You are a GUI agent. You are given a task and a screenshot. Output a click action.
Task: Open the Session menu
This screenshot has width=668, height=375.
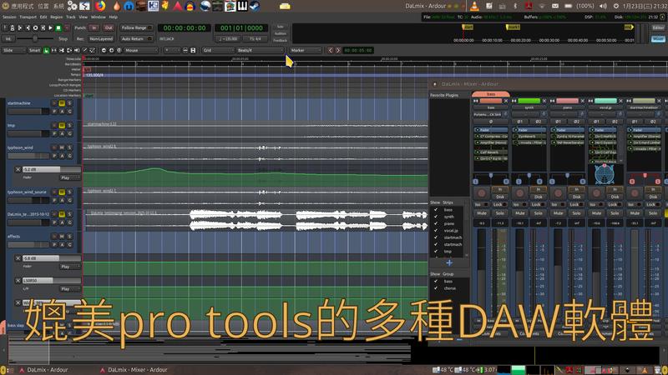point(9,17)
